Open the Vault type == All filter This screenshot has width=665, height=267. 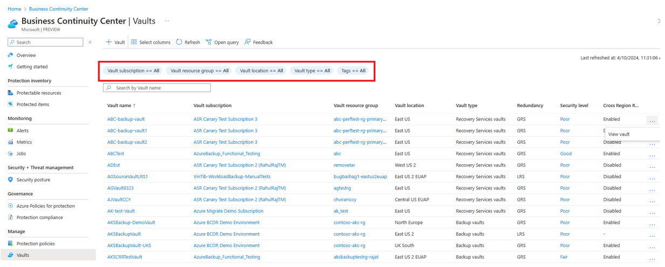click(x=312, y=71)
